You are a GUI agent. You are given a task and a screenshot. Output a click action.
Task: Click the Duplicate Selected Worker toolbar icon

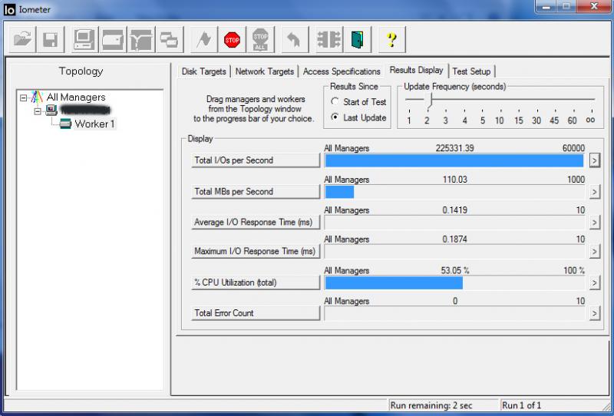pyautogui.click(x=170, y=40)
